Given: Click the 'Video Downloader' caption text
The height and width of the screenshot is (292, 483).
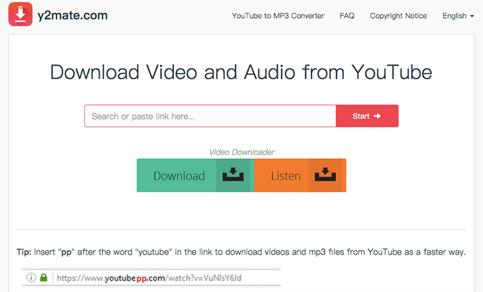Looking at the screenshot, I should [x=241, y=152].
